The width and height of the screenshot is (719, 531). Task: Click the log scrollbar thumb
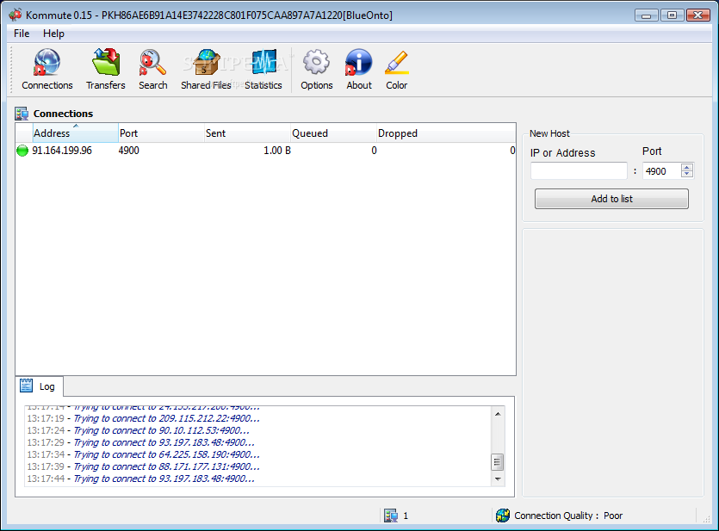pyautogui.click(x=498, y=462)
